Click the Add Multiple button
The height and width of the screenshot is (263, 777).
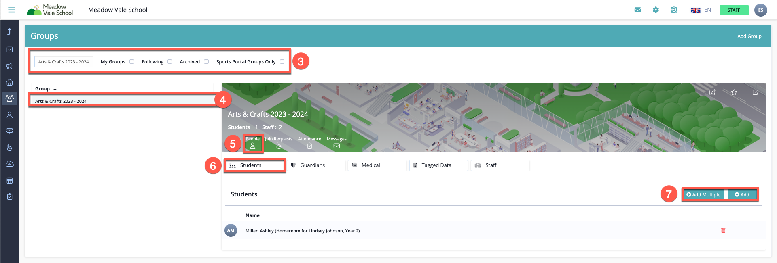[x=703, y=195]
